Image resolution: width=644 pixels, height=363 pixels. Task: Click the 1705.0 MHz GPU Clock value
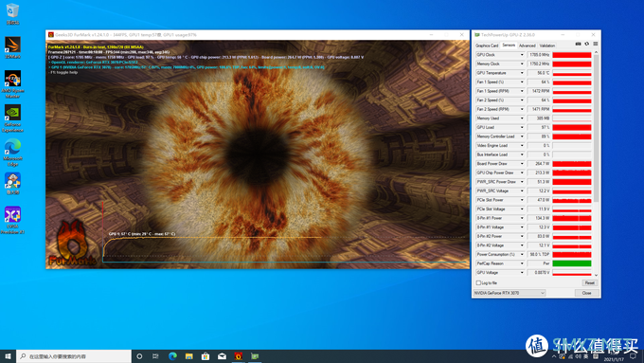(539, 55)
